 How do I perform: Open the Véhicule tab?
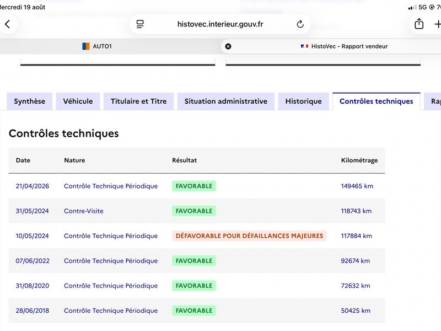pyautogui.click(x=78, y=102)
